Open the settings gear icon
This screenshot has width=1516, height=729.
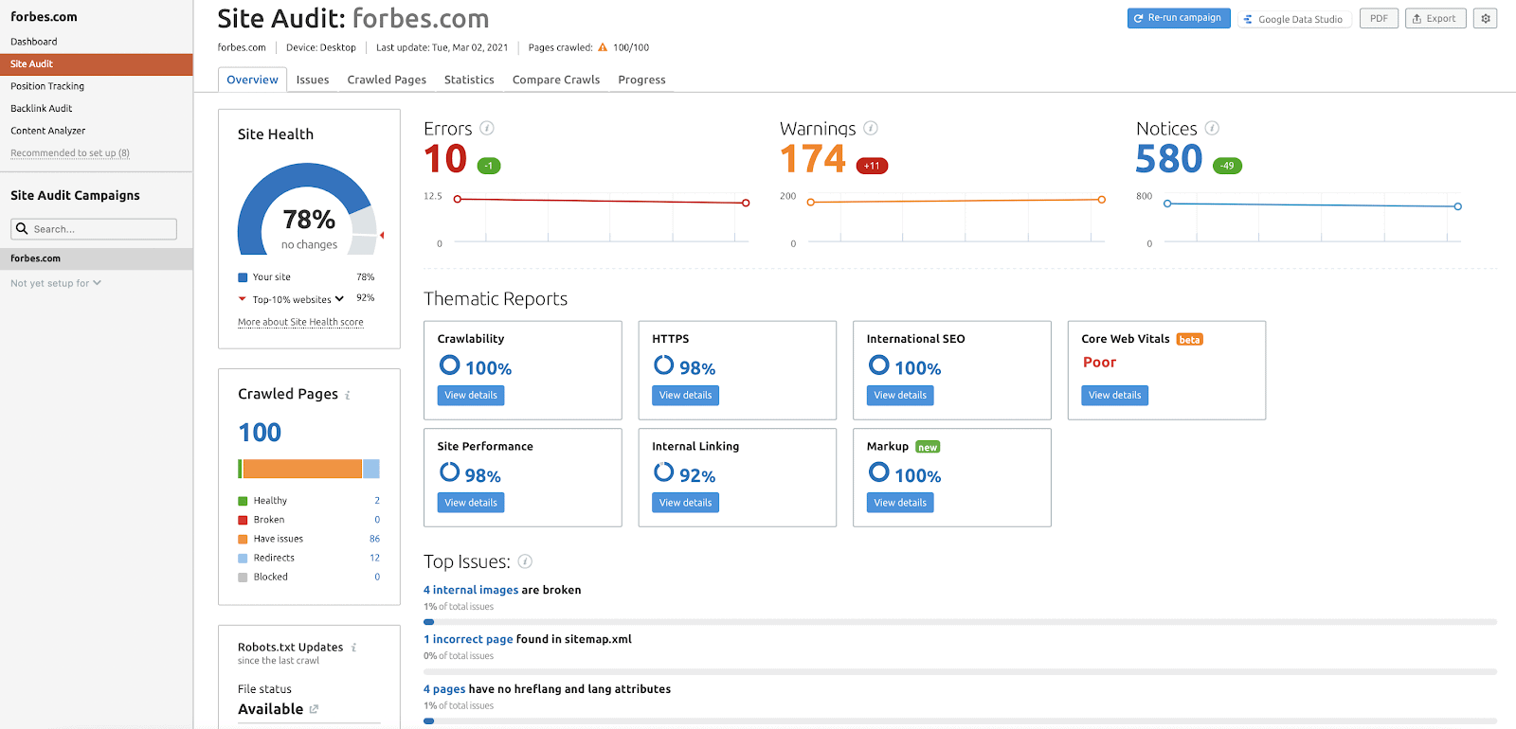pos(1485,18)
